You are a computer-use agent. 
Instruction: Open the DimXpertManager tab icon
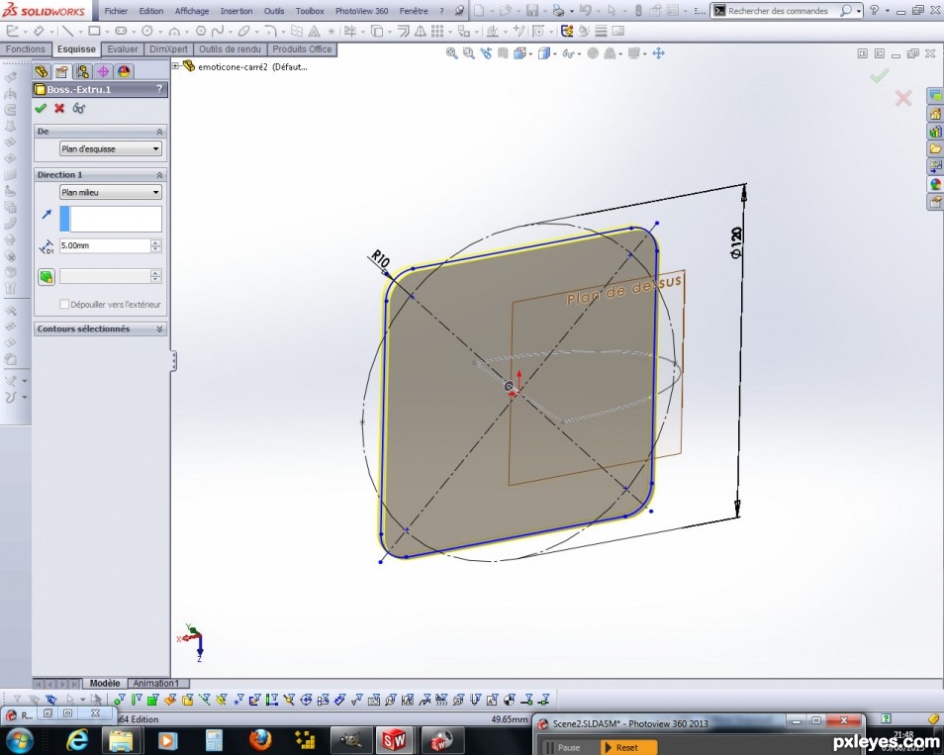[x=103, y=71]
